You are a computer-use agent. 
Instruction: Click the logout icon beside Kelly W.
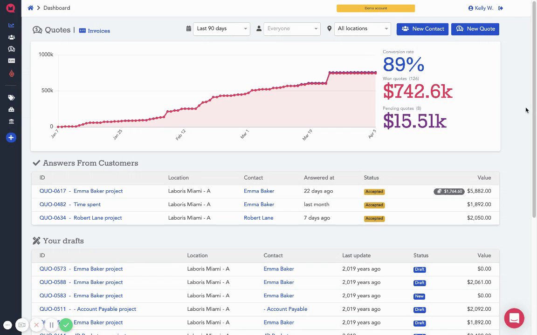pos(501,8)
